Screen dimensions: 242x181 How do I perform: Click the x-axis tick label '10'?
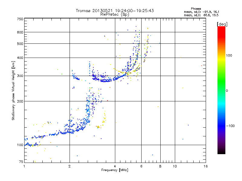[x=175, y=166]
